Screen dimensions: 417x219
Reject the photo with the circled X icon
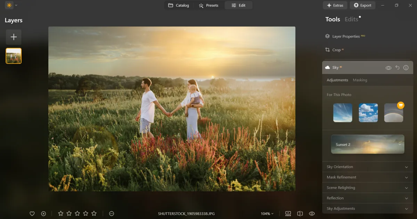point(43,213)
